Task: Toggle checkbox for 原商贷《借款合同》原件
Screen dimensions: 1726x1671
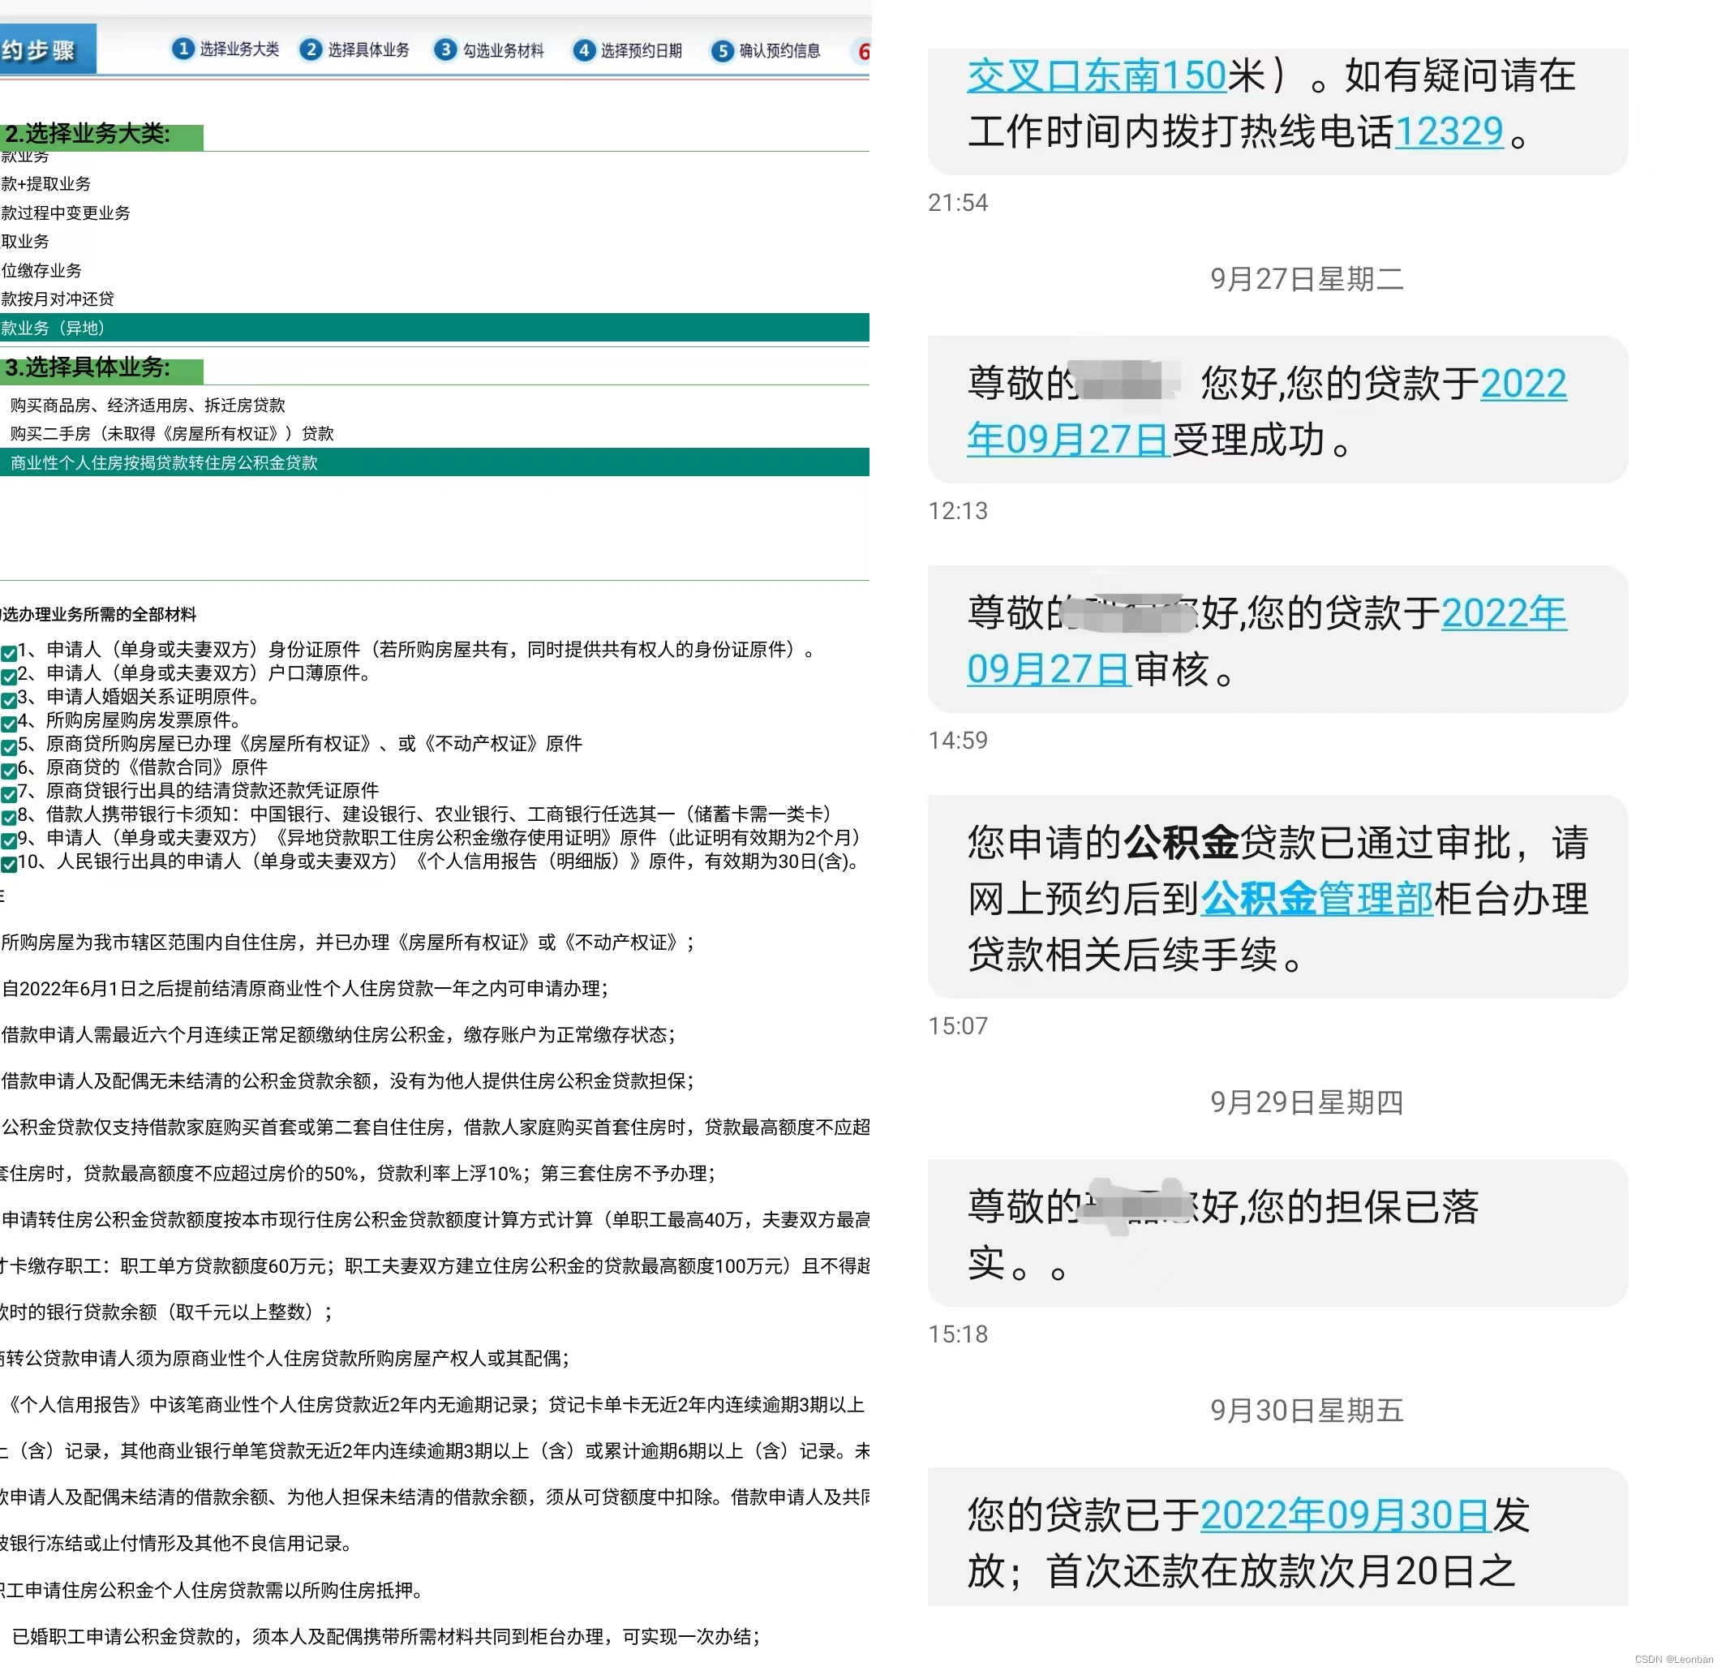Action: tap(10, 768)
